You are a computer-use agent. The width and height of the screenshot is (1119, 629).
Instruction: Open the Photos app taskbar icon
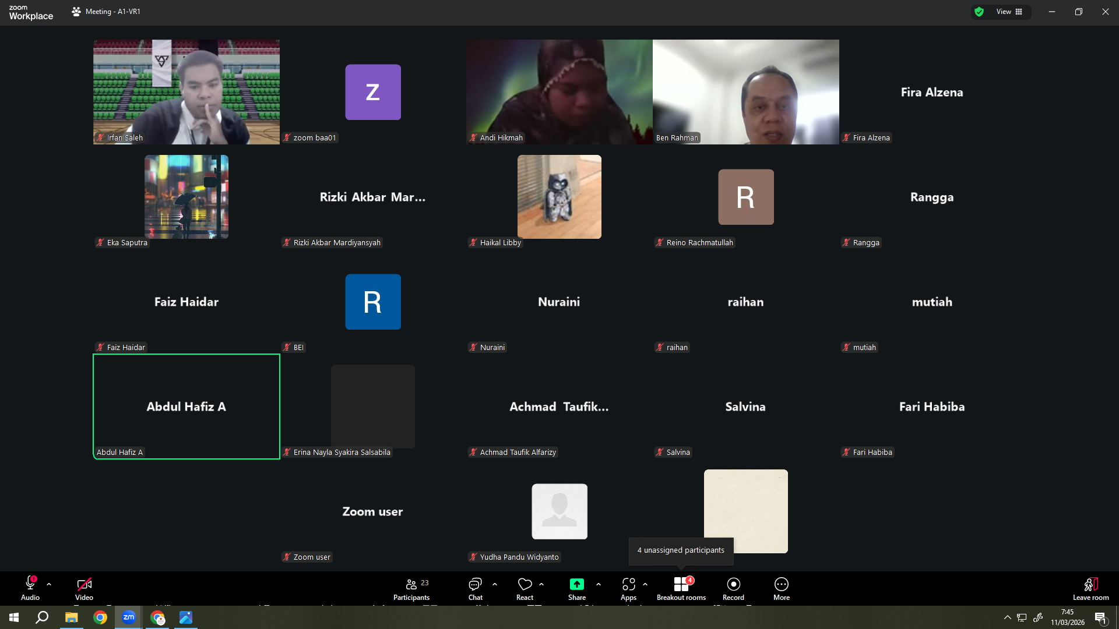186,617
